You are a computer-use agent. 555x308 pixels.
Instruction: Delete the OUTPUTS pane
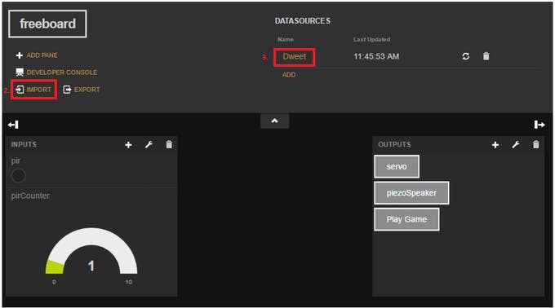536,144
